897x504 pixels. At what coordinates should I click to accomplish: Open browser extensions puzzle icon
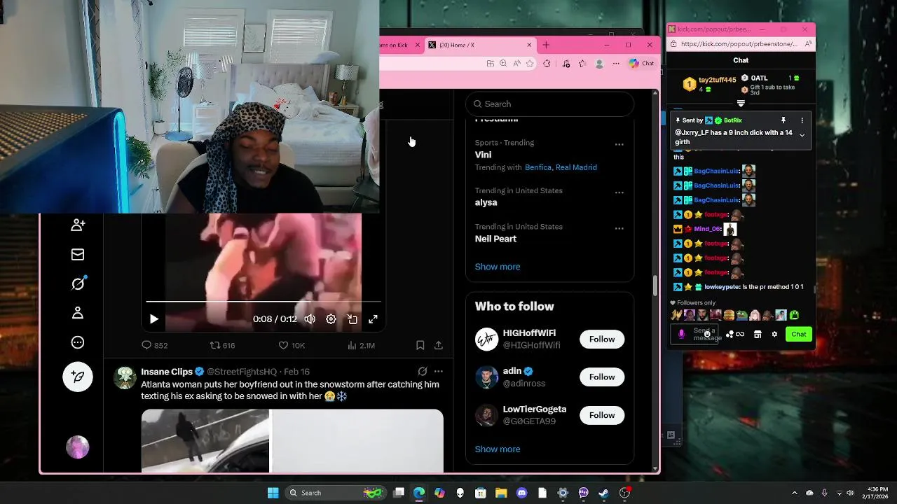point(547,64)
